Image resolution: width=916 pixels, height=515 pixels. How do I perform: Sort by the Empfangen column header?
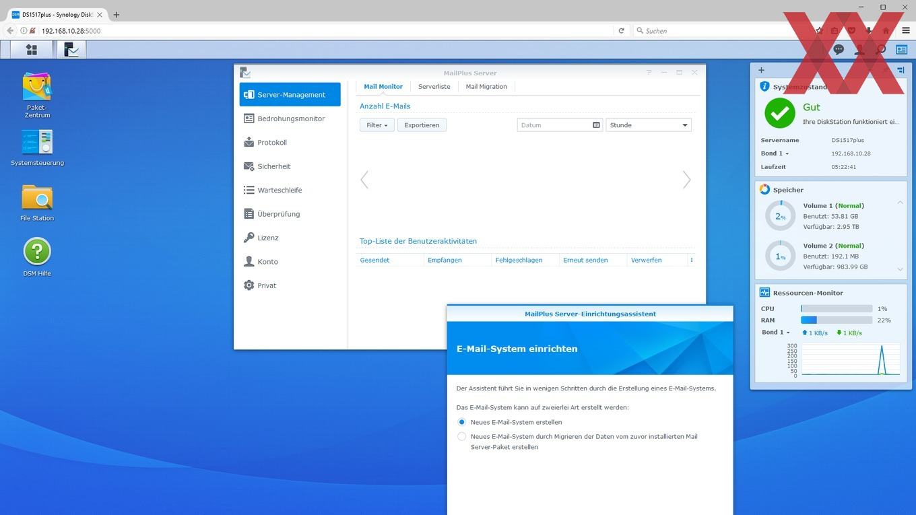point(458,260)
